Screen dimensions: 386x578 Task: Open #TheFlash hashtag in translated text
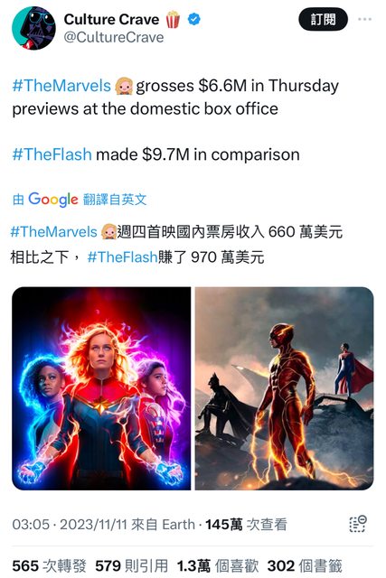(123, 256)
